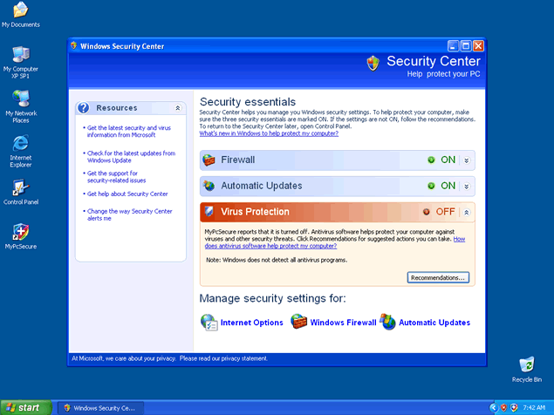Click the Start button
The image size is (554, 415).
[24, 407]
